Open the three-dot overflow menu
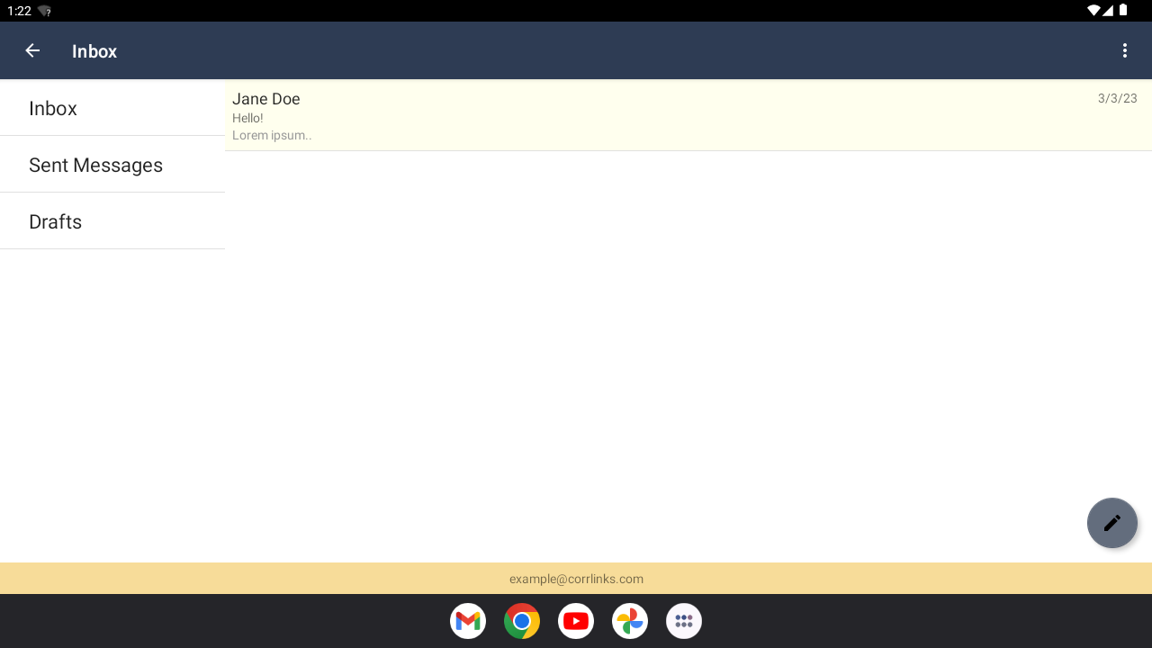Screen dimensions: 1152x648 1124,50
